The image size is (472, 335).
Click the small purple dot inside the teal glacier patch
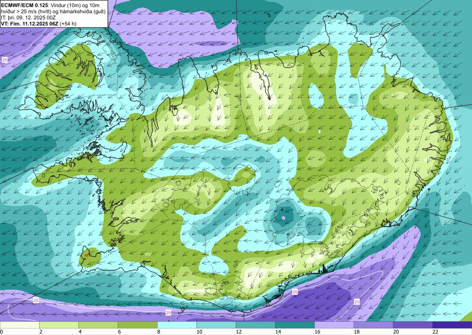283,217
